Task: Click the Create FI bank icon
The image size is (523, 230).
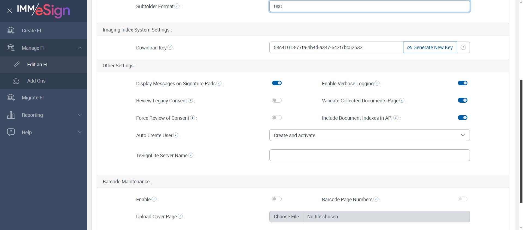Action: [x=11, y=30]
